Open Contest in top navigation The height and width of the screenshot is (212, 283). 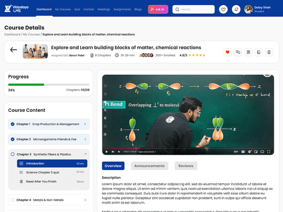coord(89,9)
